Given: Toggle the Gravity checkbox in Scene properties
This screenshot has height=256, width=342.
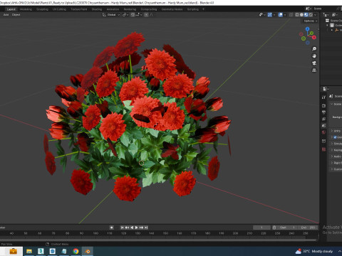Looking at the screenshot, I should pyautogui.click(x=335, y=137).
